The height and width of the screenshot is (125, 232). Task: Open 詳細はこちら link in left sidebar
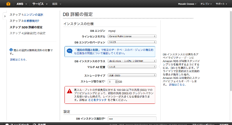point(18,59)
